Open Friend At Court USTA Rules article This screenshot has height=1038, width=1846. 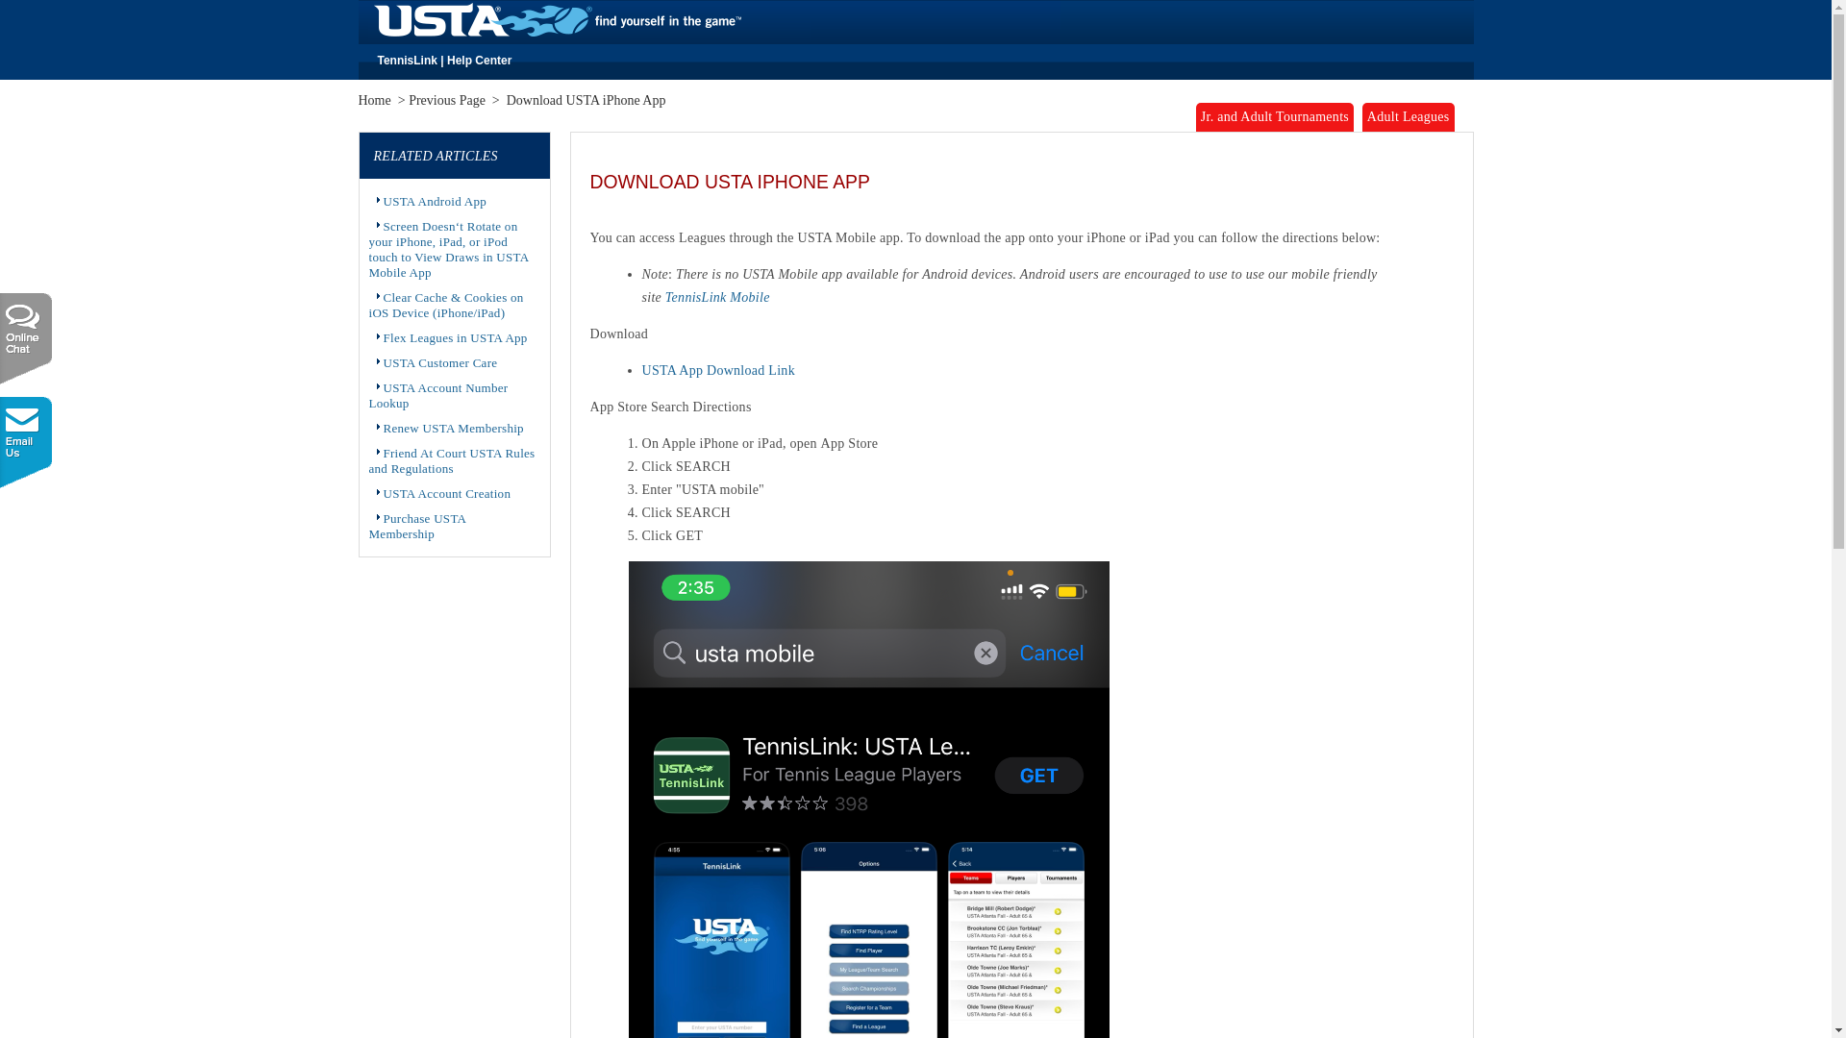(452, 461)
